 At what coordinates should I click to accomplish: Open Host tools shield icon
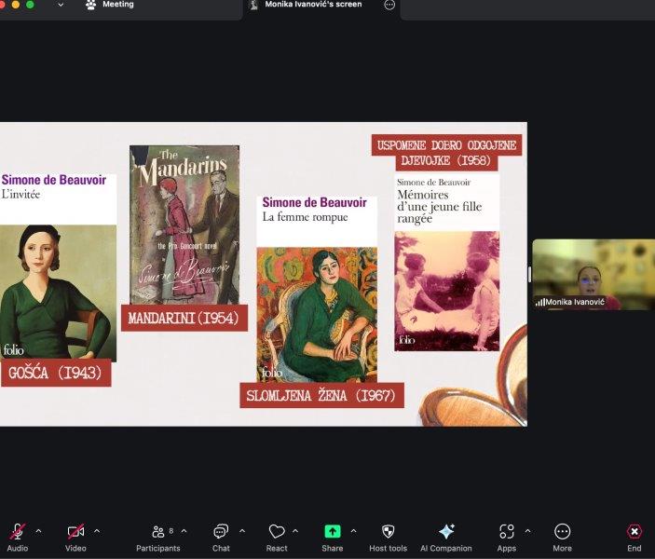389,532
